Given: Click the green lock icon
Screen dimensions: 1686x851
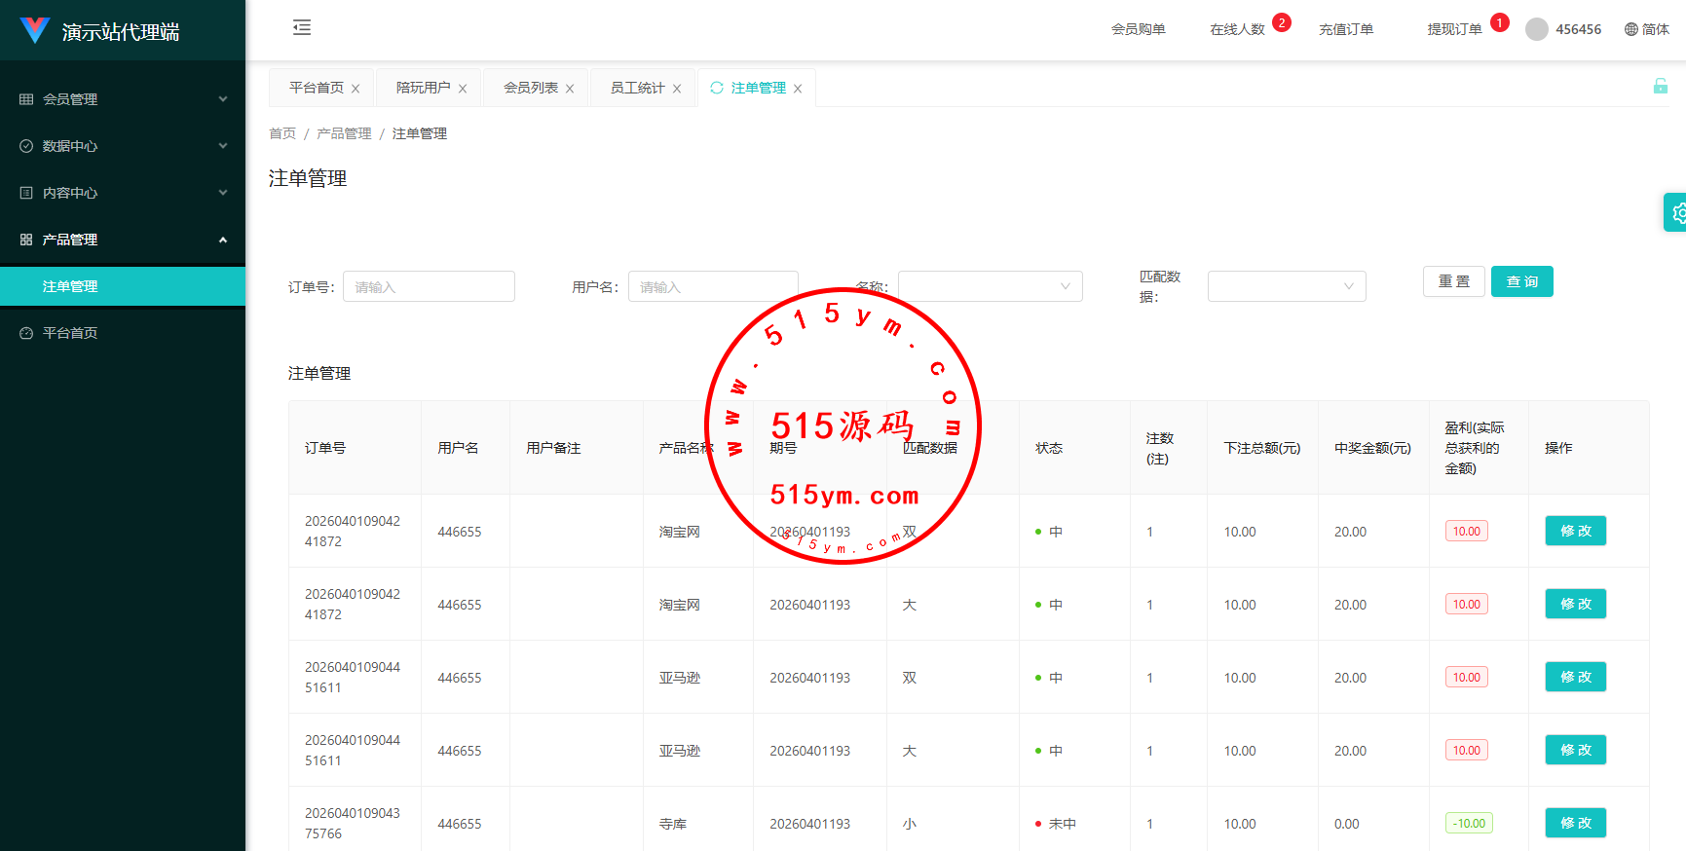Looking at the screenshot, I should (1660, 87).
